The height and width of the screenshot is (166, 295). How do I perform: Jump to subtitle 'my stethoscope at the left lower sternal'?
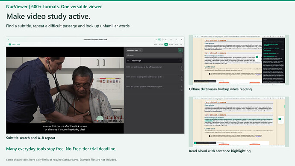coord(146,67)
